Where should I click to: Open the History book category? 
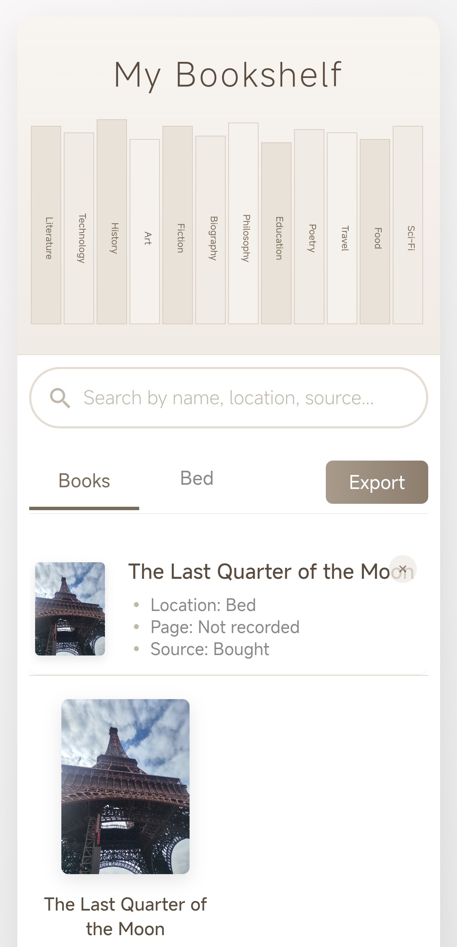112,222
